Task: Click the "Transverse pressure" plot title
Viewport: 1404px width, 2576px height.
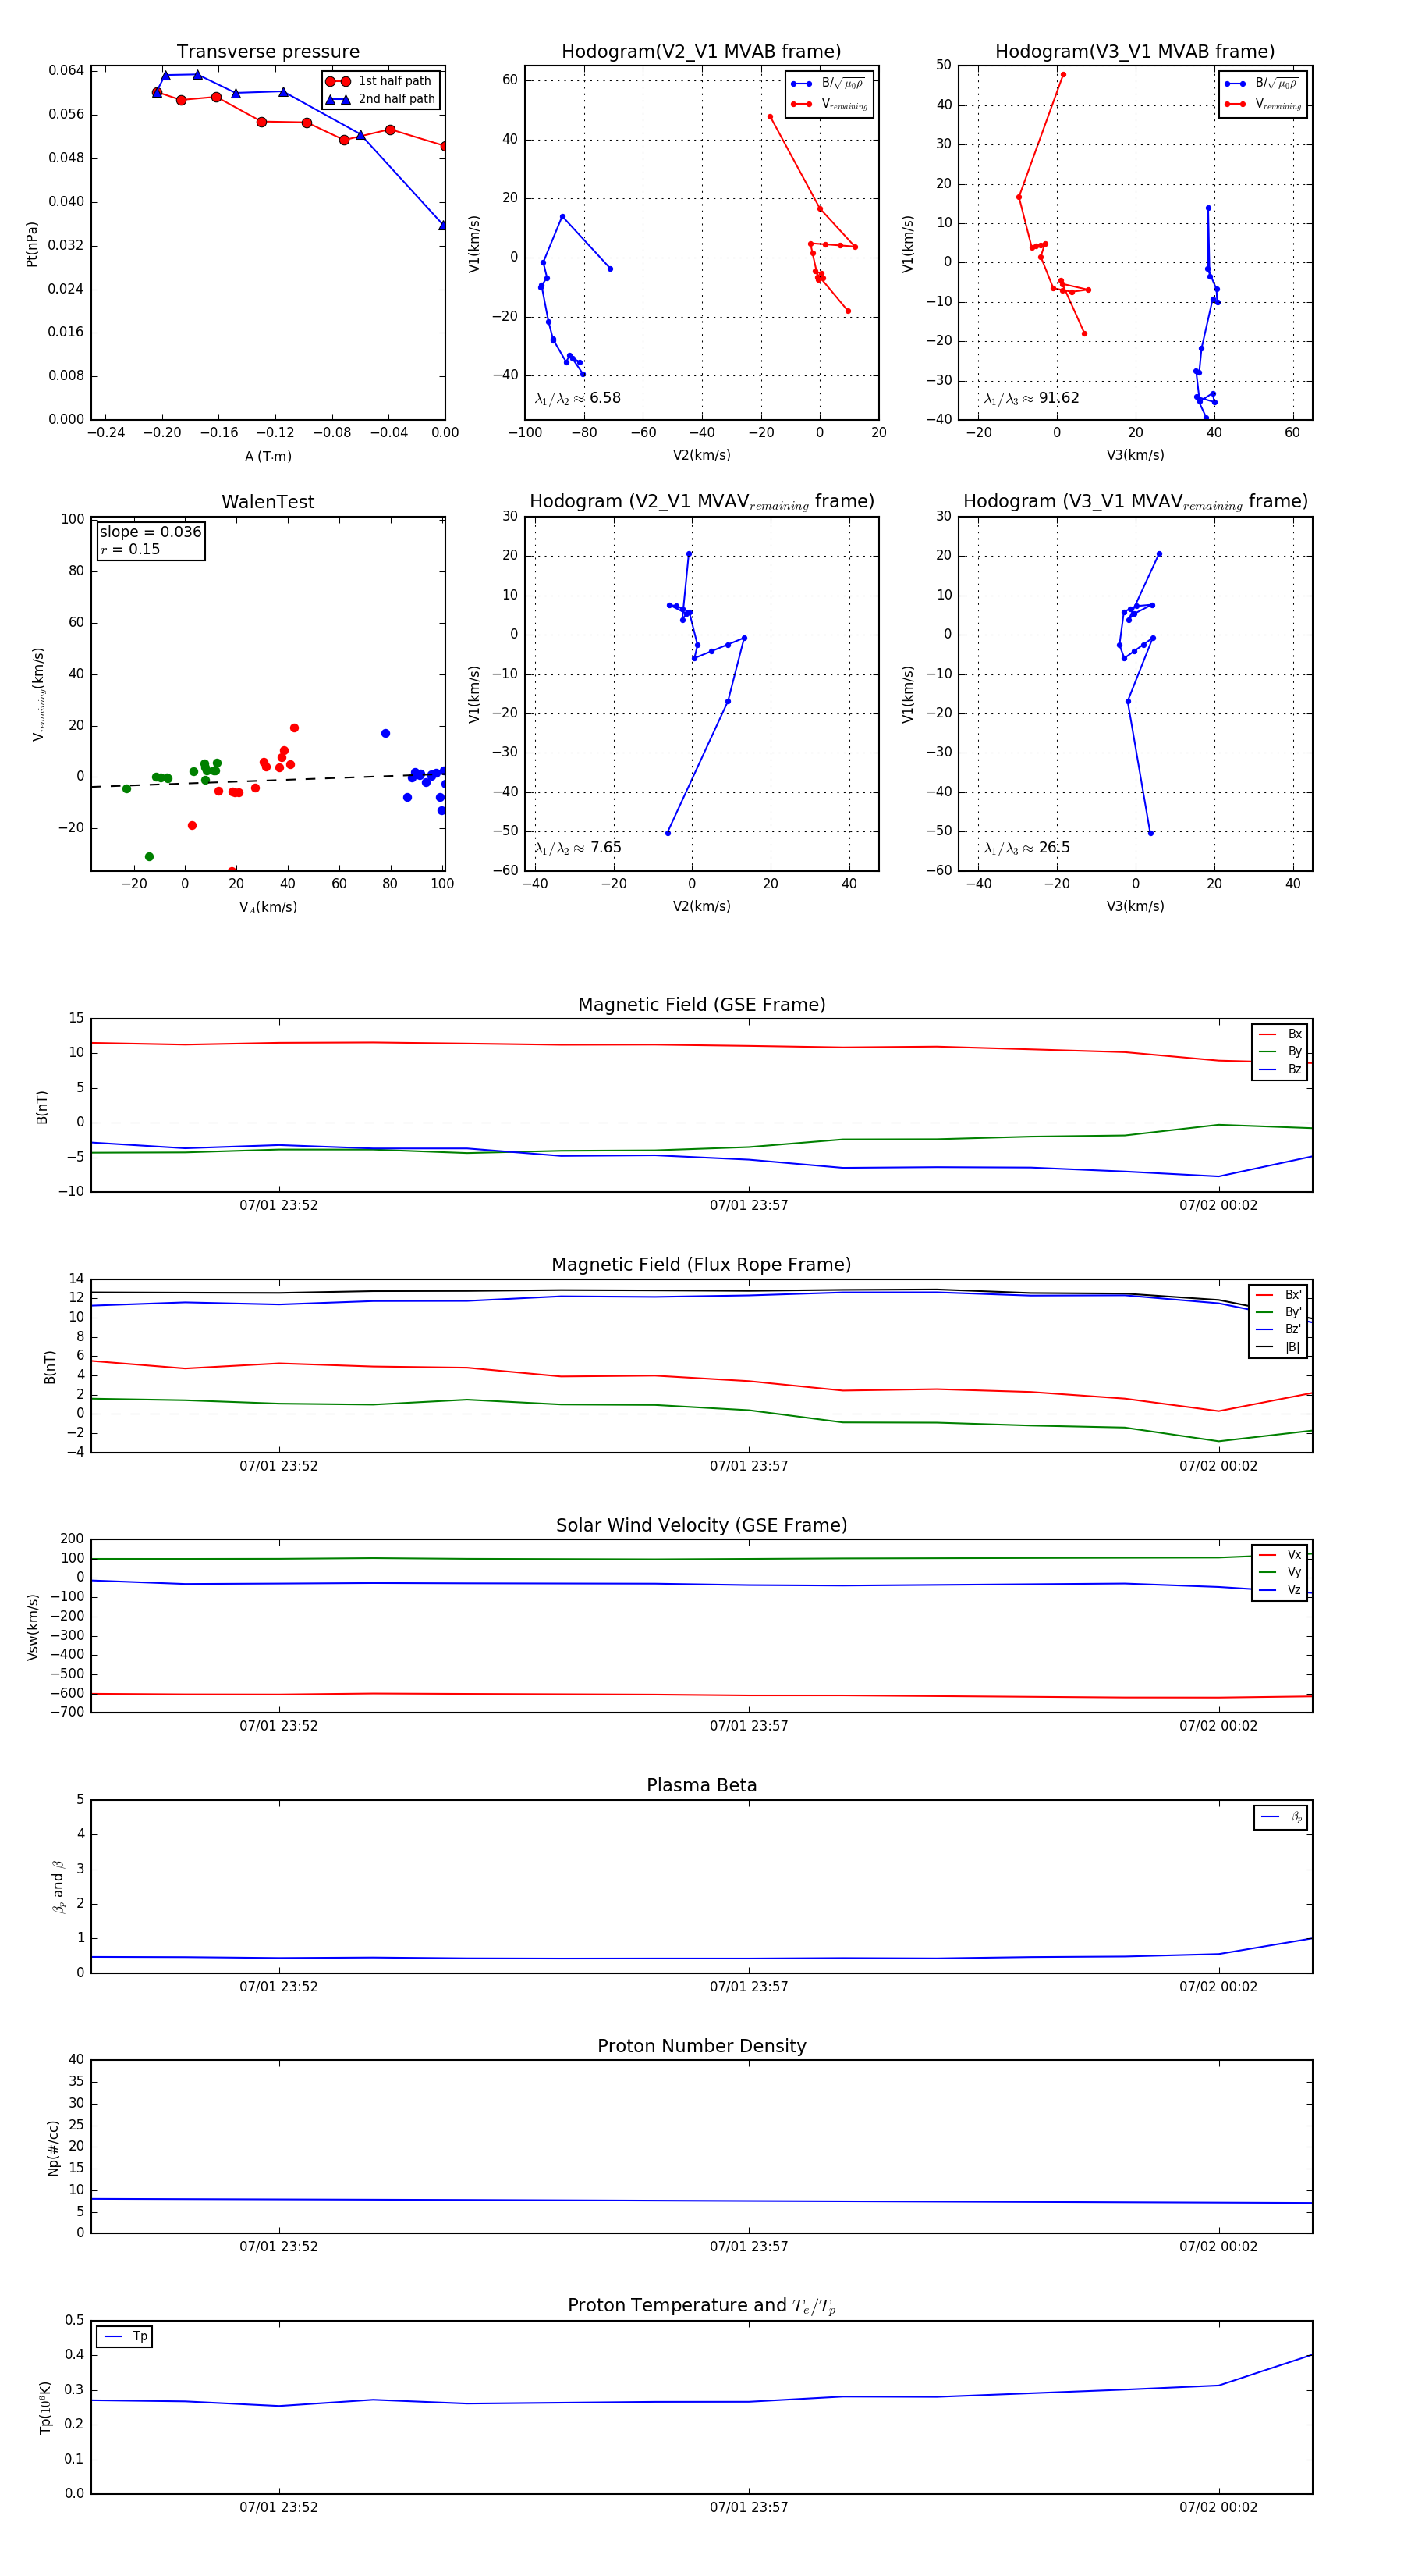Action: click(x=268, y=51)
